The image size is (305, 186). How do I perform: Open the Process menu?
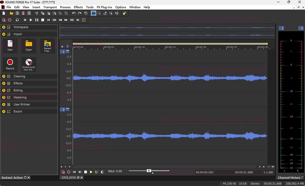click(x=65, y=7)
